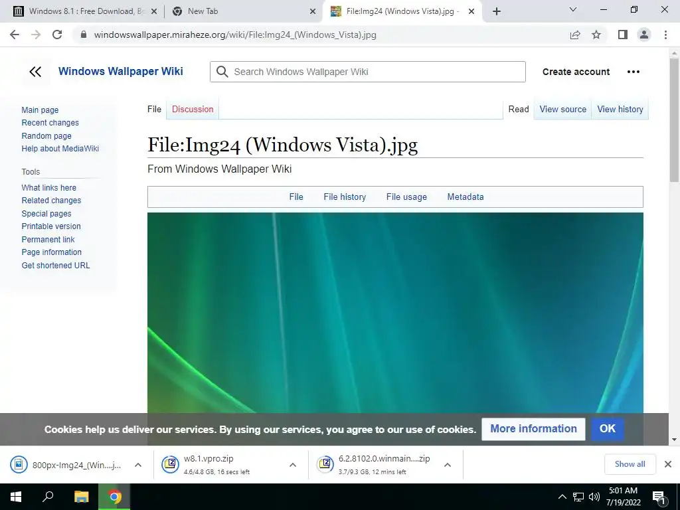
Task: Open Printable version
Action: pos(51,226)
